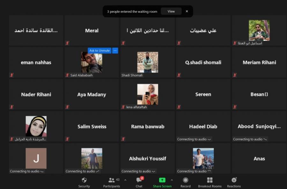The width and height of the screenshot is (287, 189).
Task: Dismiss the waiting room notification
Action: (x=187, y=11)
